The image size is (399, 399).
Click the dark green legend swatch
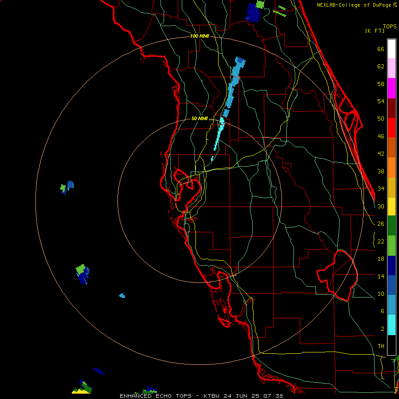coord(391,226)
